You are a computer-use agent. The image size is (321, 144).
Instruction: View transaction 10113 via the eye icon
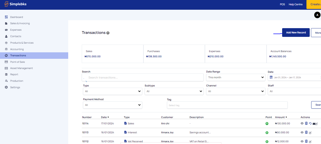coord(302,132)
